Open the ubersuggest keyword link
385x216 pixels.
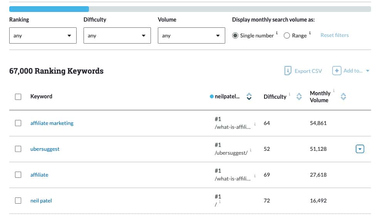[45, 149]
